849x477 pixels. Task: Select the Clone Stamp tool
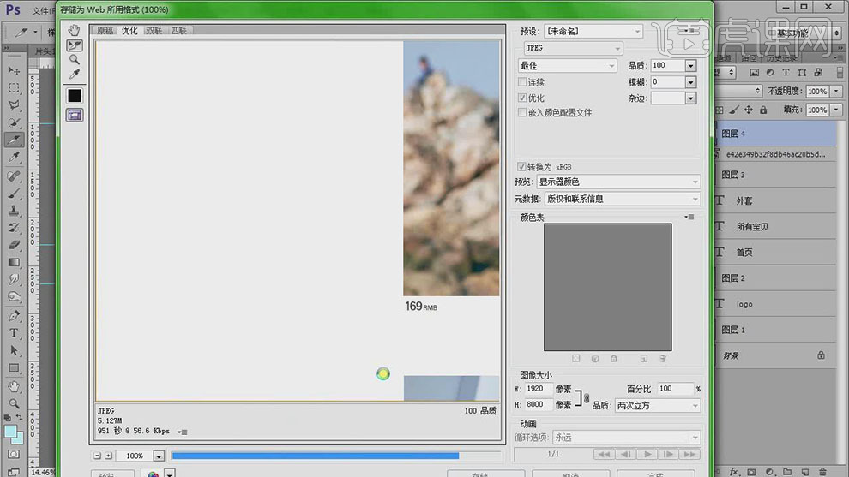(x=14, y=211)
